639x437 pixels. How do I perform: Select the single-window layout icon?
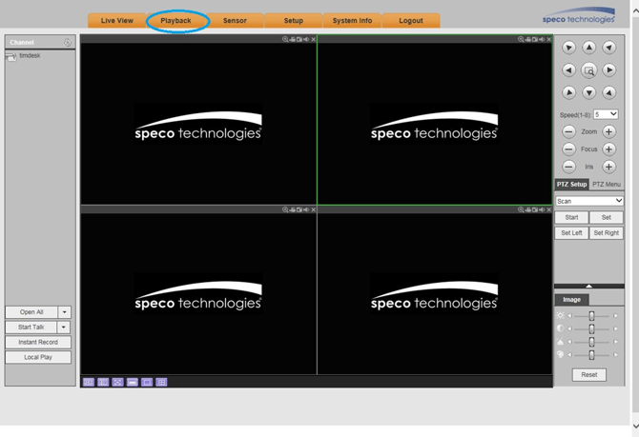click(147, 382)
